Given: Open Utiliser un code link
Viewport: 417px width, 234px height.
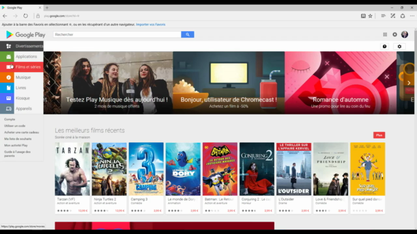Looking at the screenshot, I should [14, 125].
